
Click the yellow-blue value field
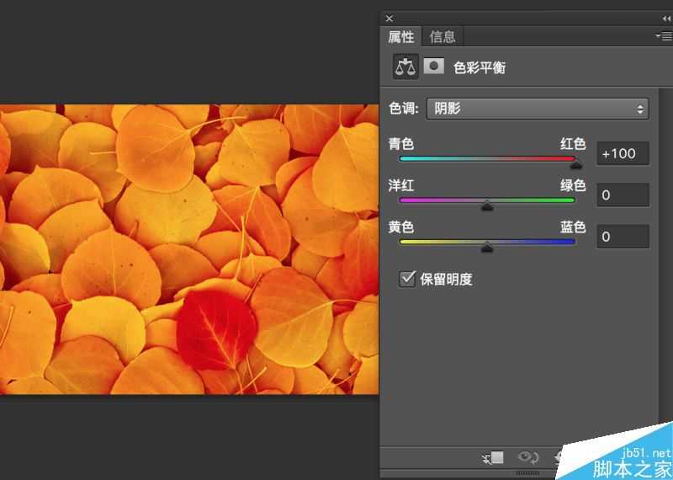click(623, 237)
